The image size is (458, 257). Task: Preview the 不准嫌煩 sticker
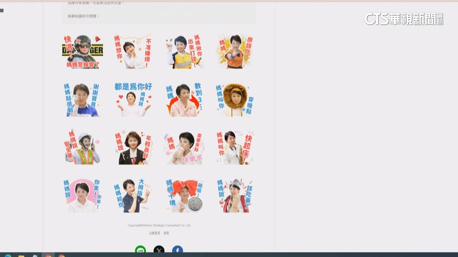click(133, 52)
